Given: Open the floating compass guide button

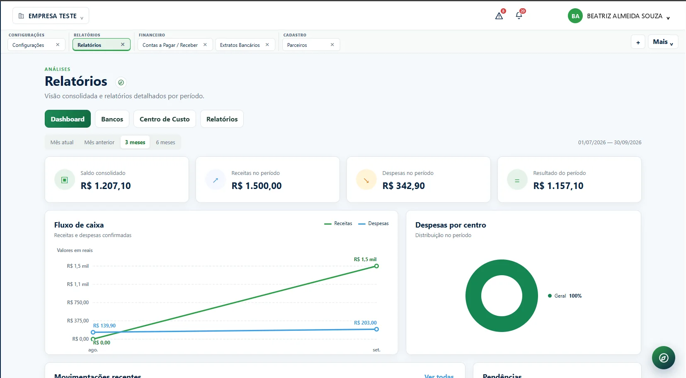Looking at the screenshot, I should [663, 358].
